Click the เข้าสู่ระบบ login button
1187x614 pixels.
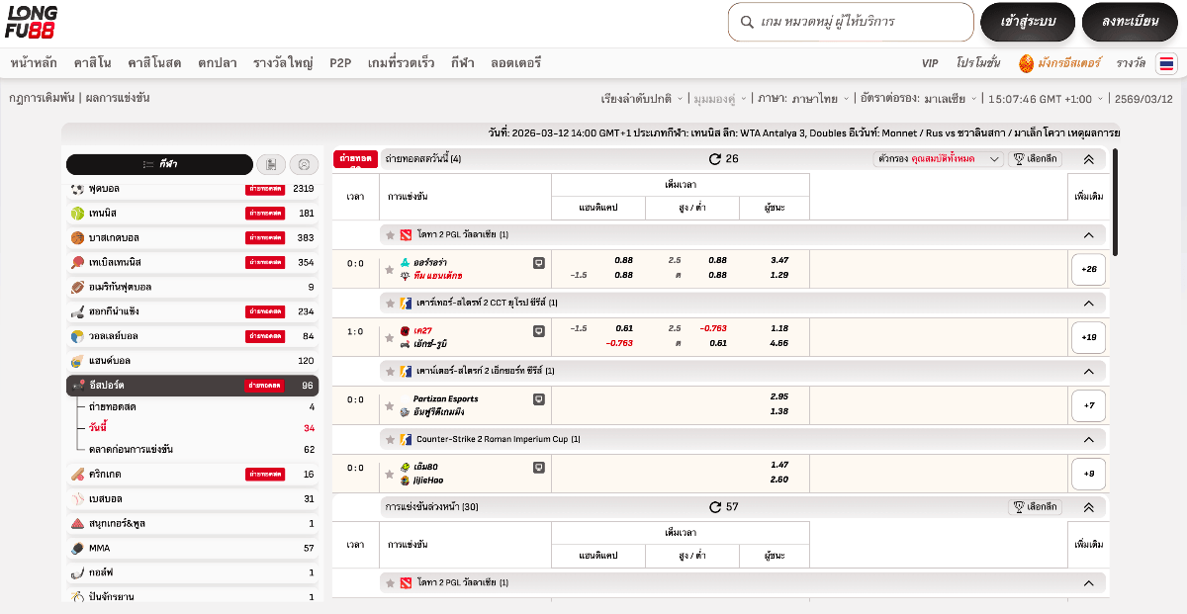coord(1028,22)
